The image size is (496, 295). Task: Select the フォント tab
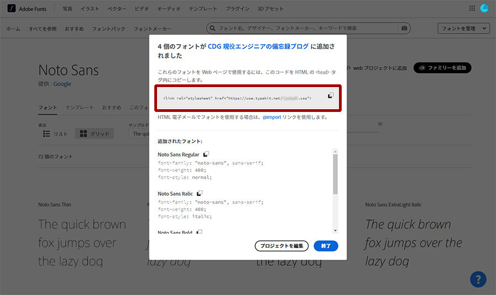coord(48,108)
